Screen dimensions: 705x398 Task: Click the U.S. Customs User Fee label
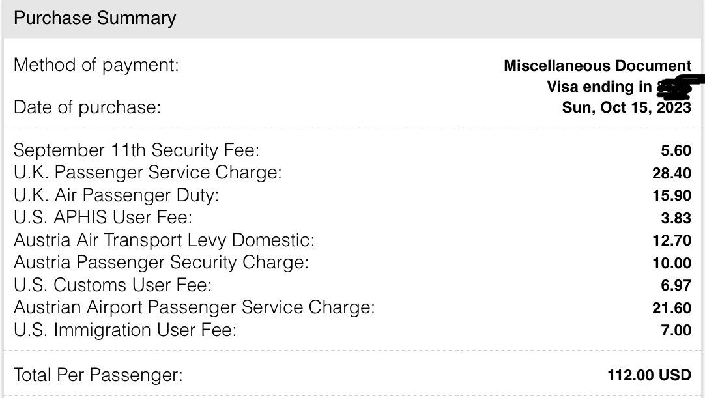(112, 285)
